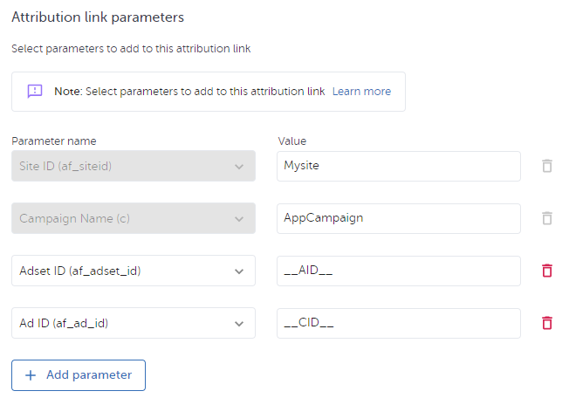576x398 pixels.
Task: Click the purple note flag icon
Action: pyautogui.click(x=35, y=92)
